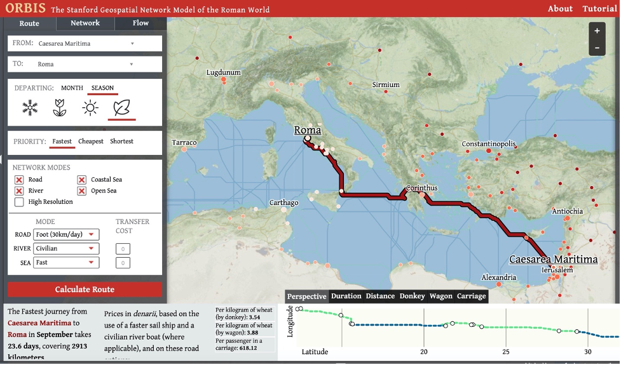Open the About link
The width and height of the screenshot is (621, 365).
coord(560,9)
